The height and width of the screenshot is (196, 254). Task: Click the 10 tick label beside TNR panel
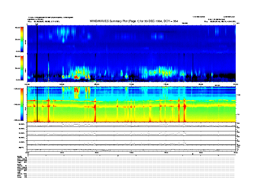pyautogui.click(x=238, y=115)
